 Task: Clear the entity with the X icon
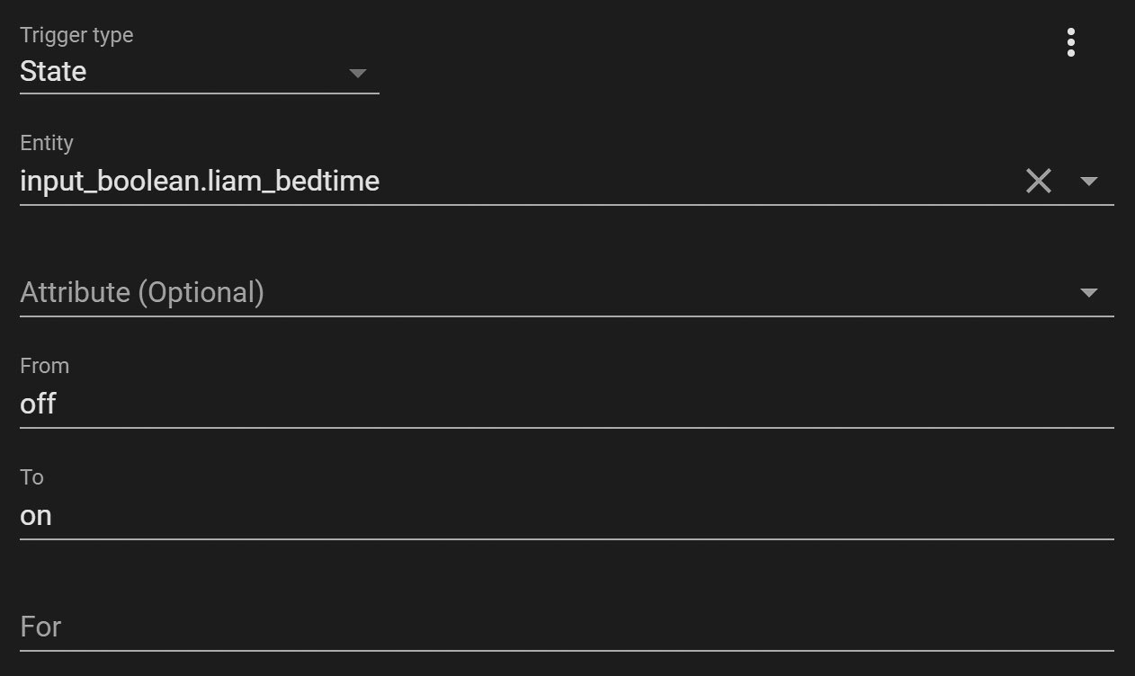(x=1038, y=182)
